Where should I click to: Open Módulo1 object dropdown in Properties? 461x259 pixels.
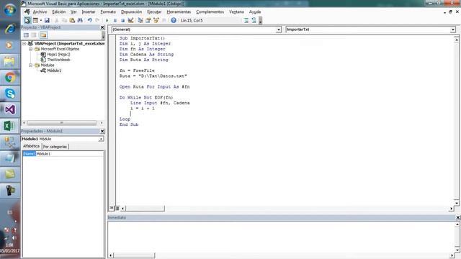pyautogui.click(x=101, y=139)
